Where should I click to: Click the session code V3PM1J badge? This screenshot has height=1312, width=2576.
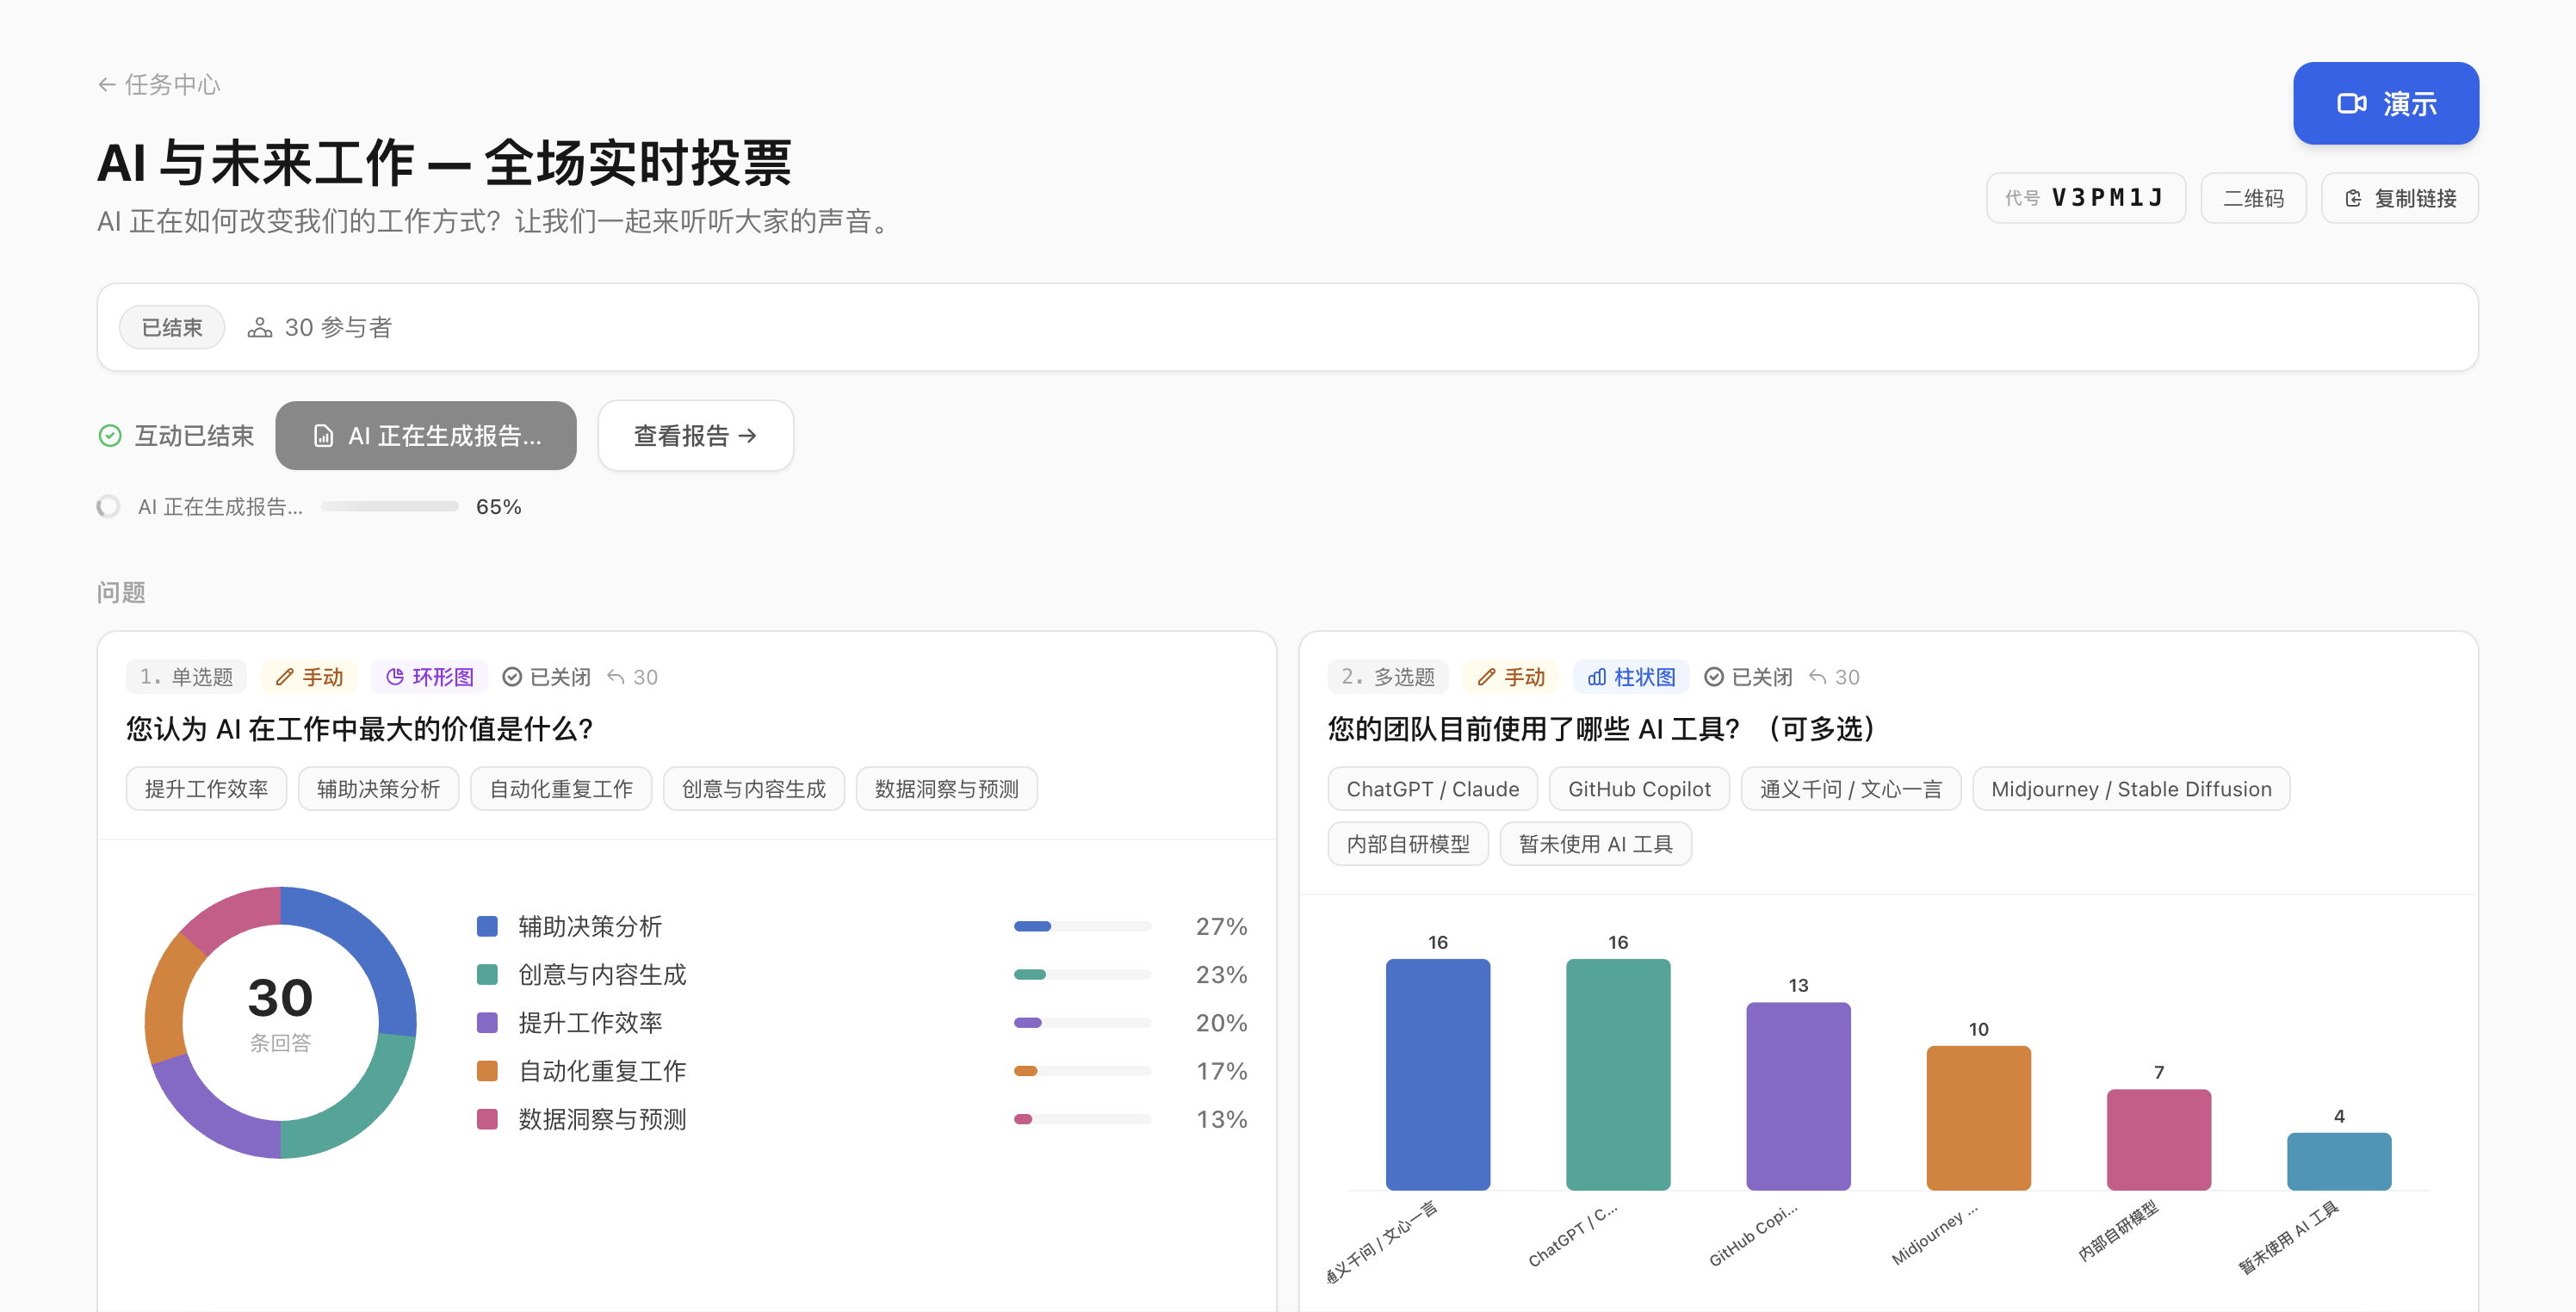(x=2085, y=198)
